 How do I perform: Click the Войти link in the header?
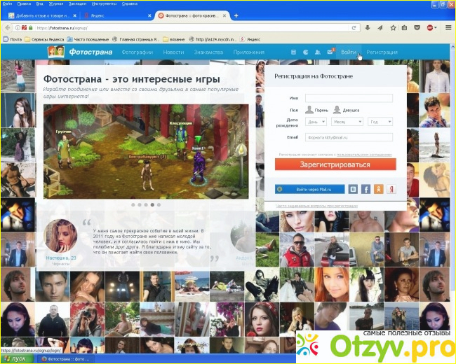point(349,52)
